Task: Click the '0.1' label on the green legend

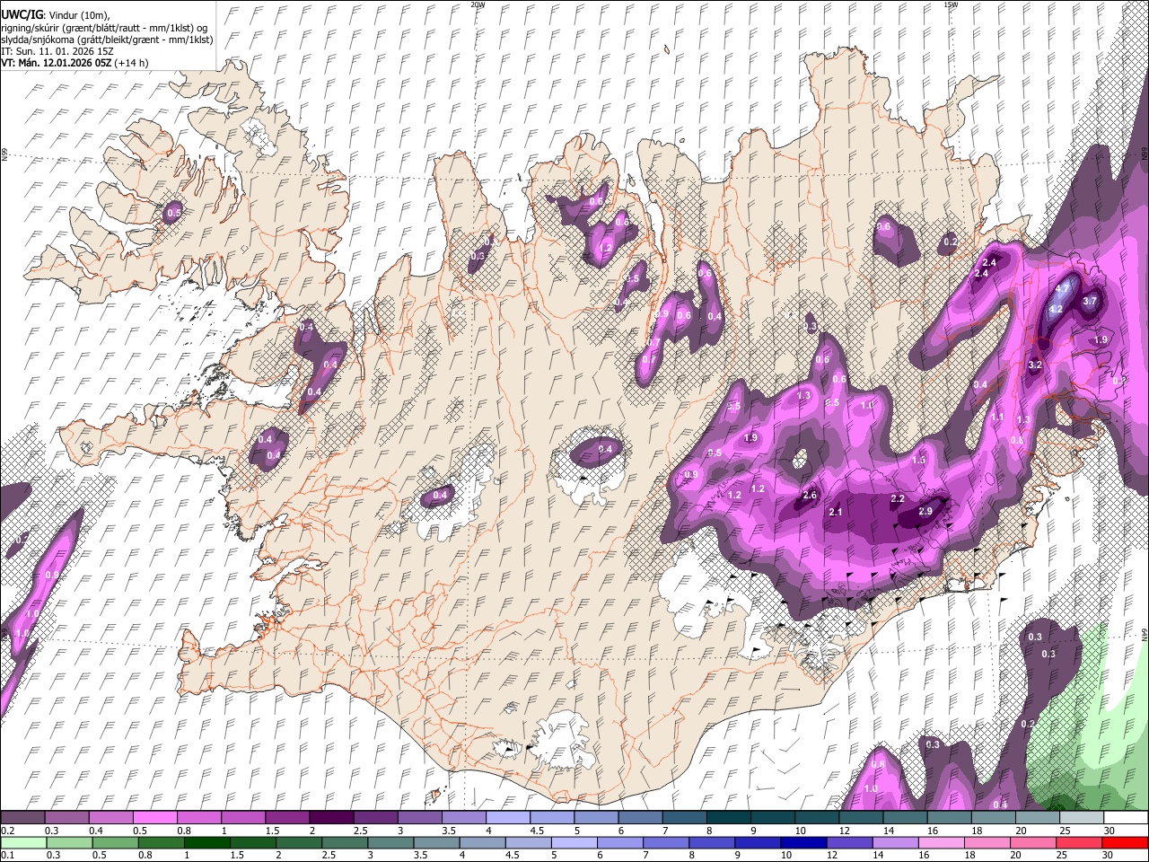Action: point(5,856)
